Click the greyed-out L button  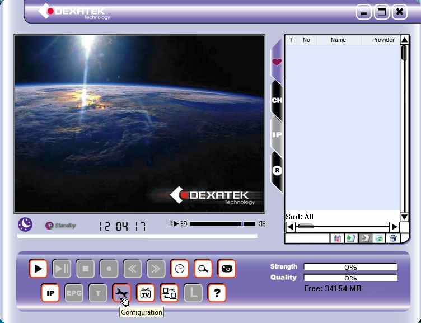click(193, 293)
